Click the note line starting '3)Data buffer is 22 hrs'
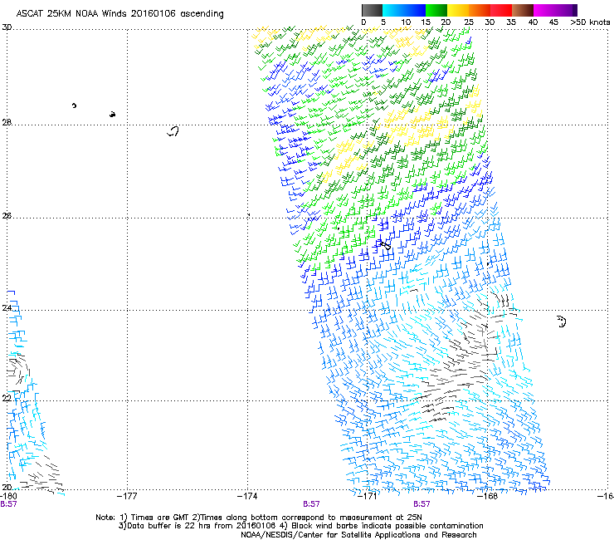 [300, 526]
